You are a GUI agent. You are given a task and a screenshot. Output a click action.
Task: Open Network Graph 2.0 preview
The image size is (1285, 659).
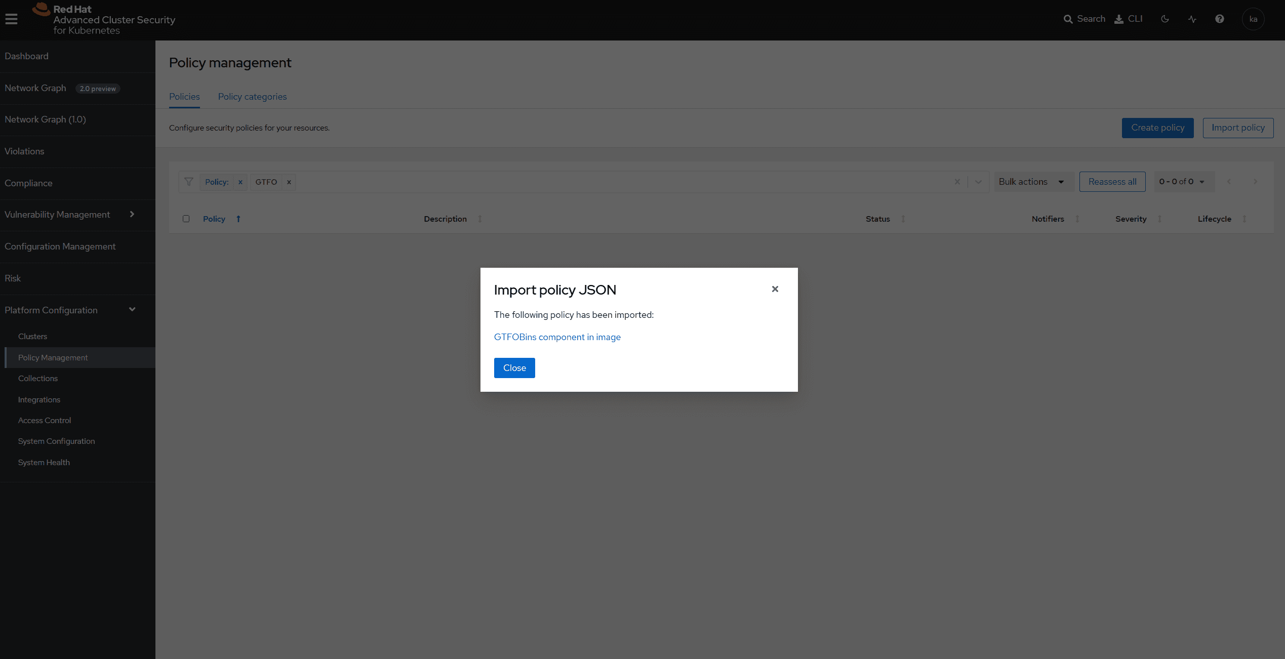[x=77, y=88]
